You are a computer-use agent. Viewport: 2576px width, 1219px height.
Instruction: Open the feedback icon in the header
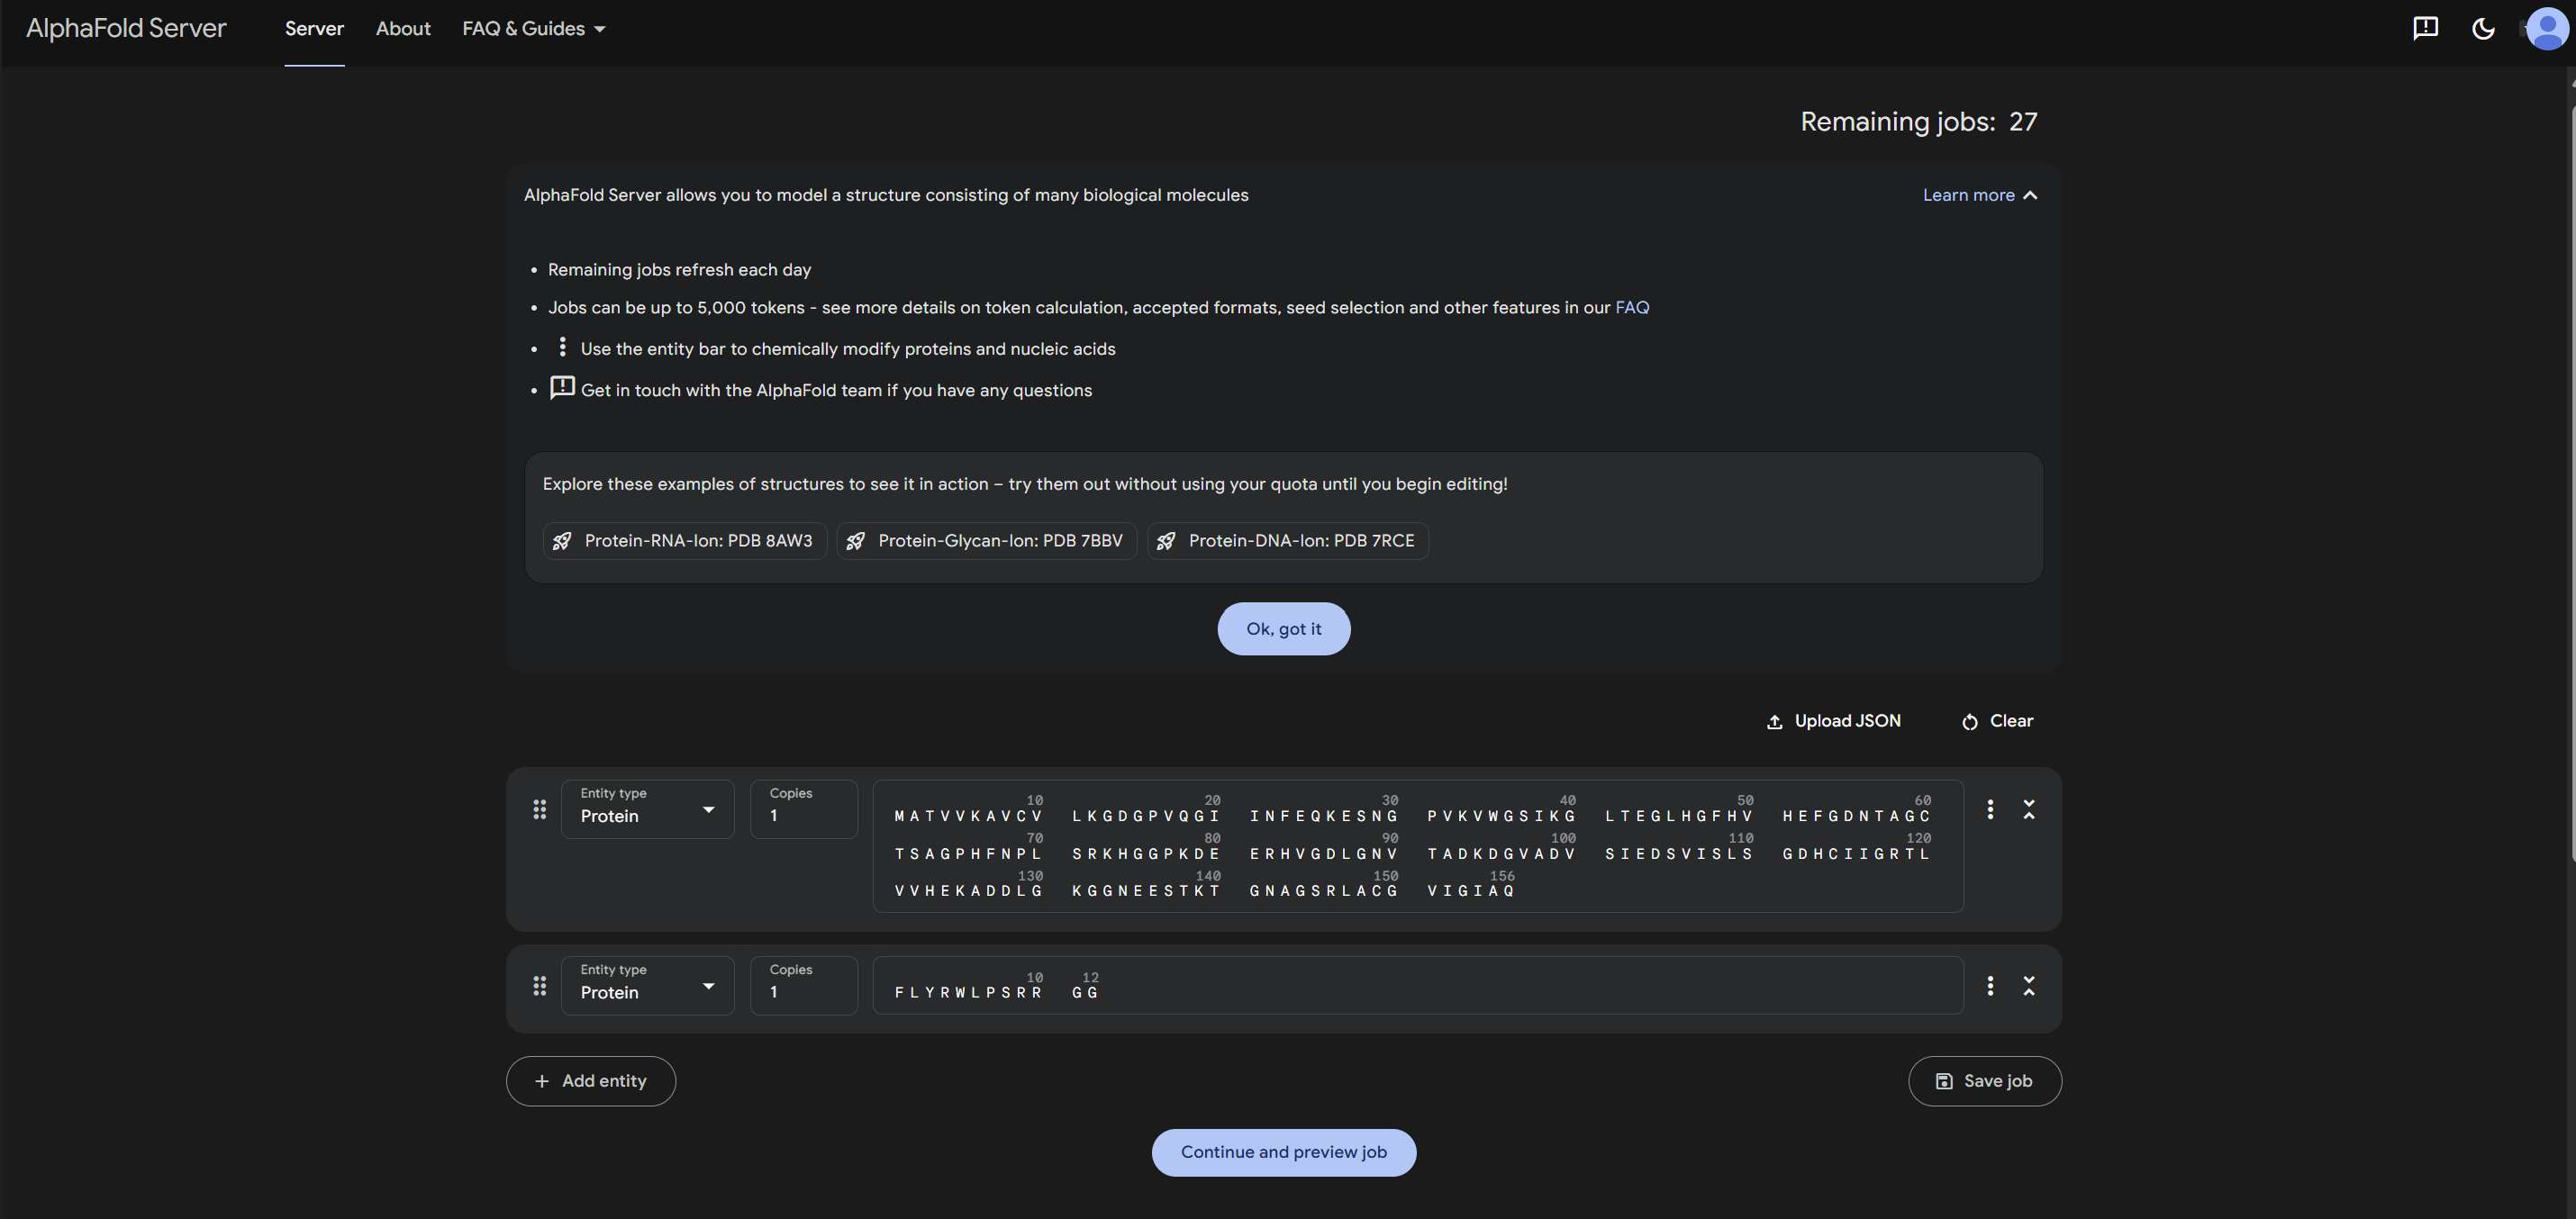coord(2425,28)
